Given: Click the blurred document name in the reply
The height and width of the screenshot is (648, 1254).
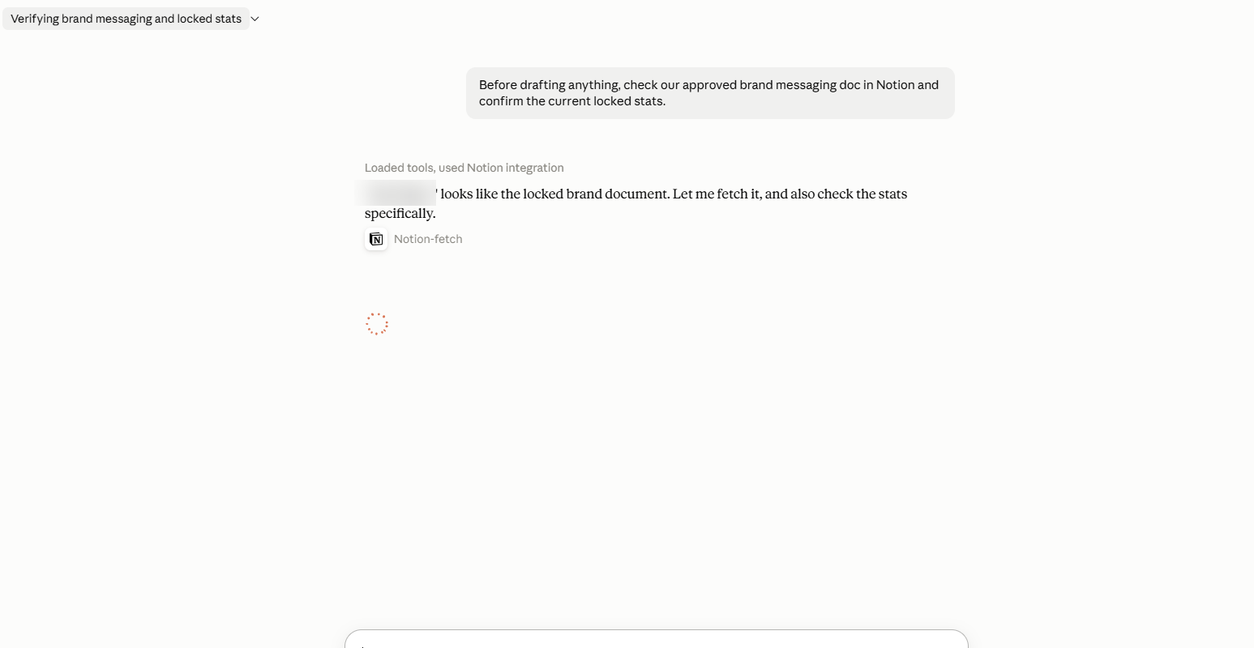Looking at the screenshot, I should (399, 194).
